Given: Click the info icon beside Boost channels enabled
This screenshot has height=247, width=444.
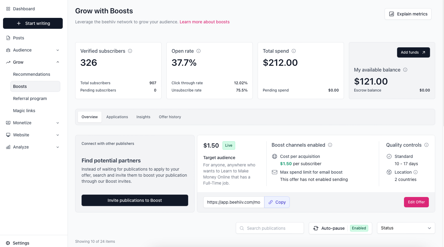Looking at the screenshot, I should coord(330,145).
